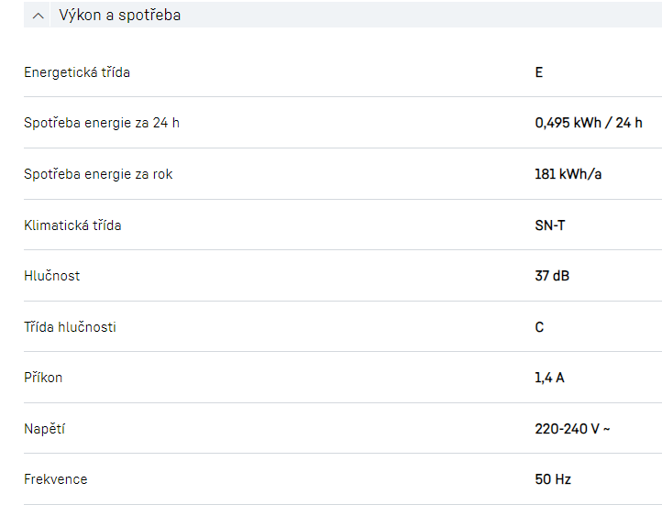Click the Spotřeba energie za rok label

click(98, 174)
